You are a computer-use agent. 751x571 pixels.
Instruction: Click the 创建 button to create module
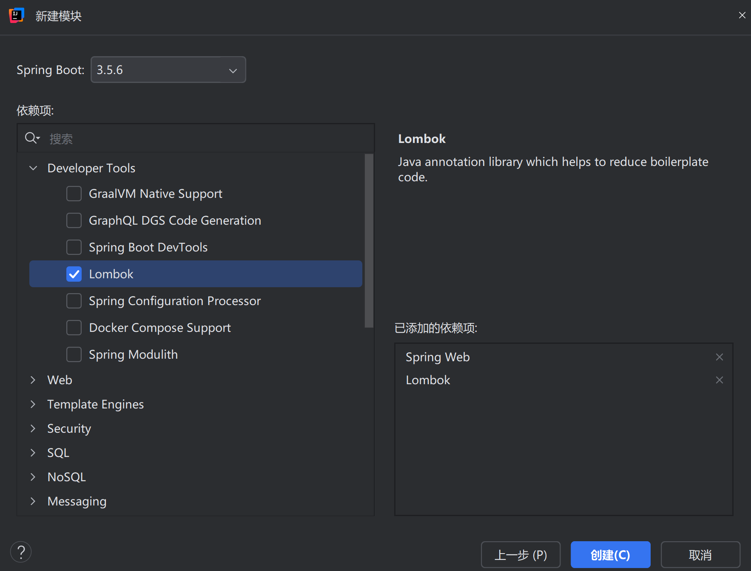point(610,554)
